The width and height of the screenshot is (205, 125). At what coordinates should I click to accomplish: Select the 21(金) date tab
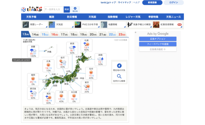click(103, 35)
